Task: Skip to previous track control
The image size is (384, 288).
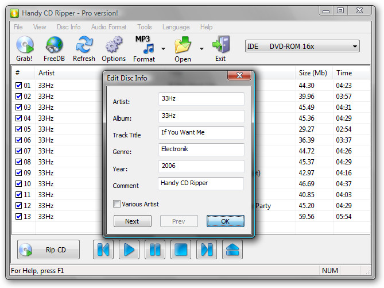Action: point(103,249)
